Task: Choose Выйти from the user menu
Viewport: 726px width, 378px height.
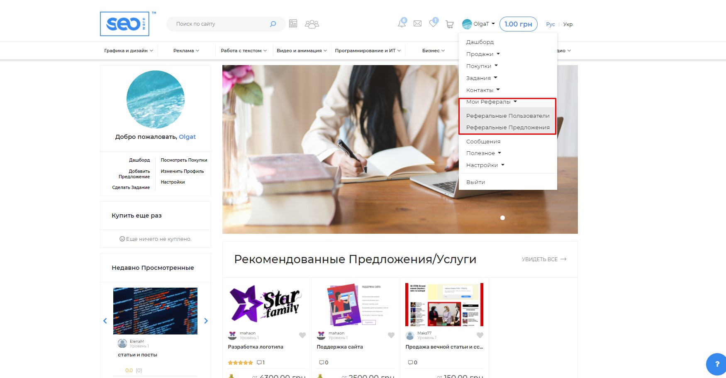Action: point(475,182)
